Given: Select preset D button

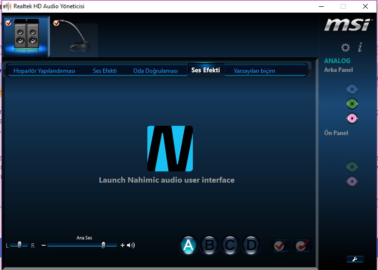Looking at the screenshot, I should click(x=251, y=245).
